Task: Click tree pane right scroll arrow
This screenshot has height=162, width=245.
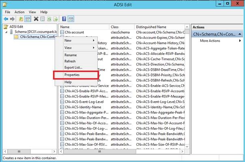Action: 54,151
